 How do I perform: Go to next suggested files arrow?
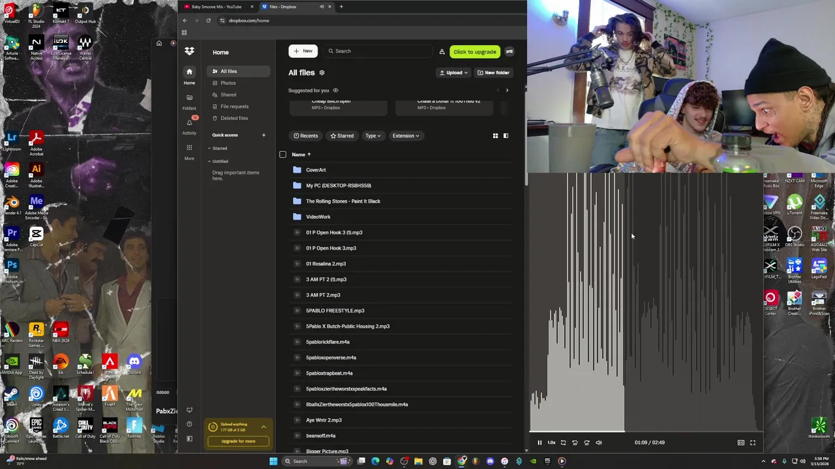(x=507, y=91)
